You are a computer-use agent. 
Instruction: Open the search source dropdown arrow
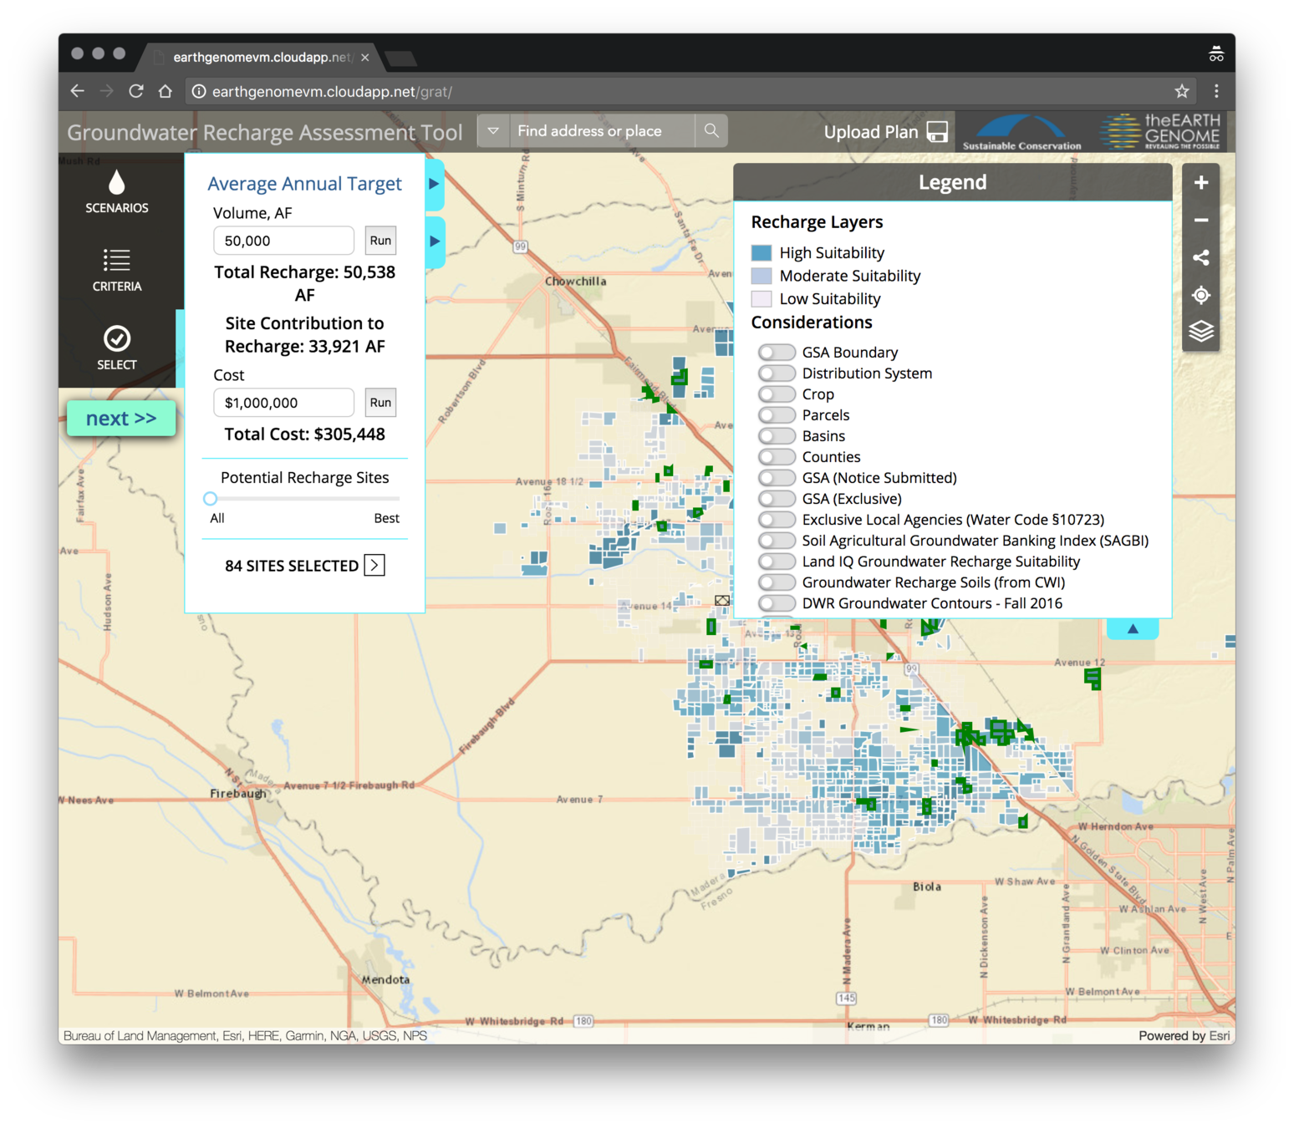pyautogui.click(x=493, y=131)
